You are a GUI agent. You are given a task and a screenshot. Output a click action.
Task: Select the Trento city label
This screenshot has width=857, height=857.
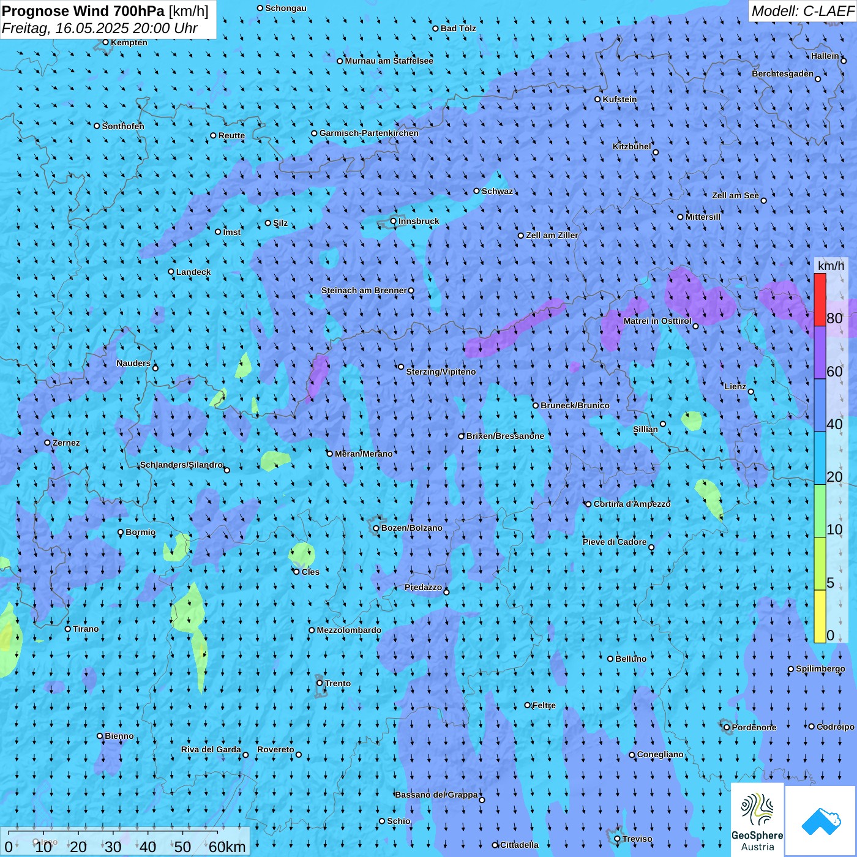click(x=338, y=683)
